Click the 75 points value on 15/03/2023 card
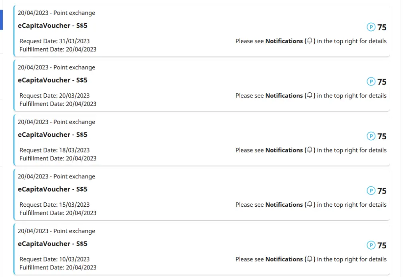The width and height of the screenshot is (409, 277). [x=382, y=191]
